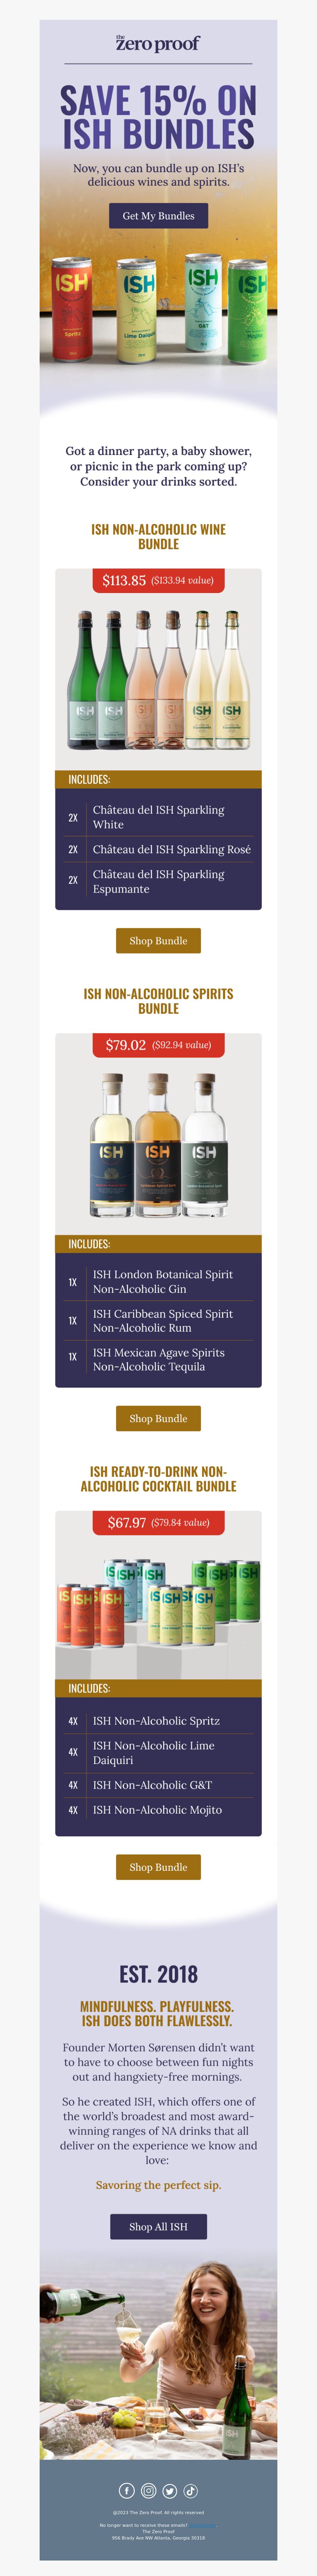Click the Zero Proof logo at top
Screen dimensions: 317x2576
pyautogui.click(x=158, y=42)
